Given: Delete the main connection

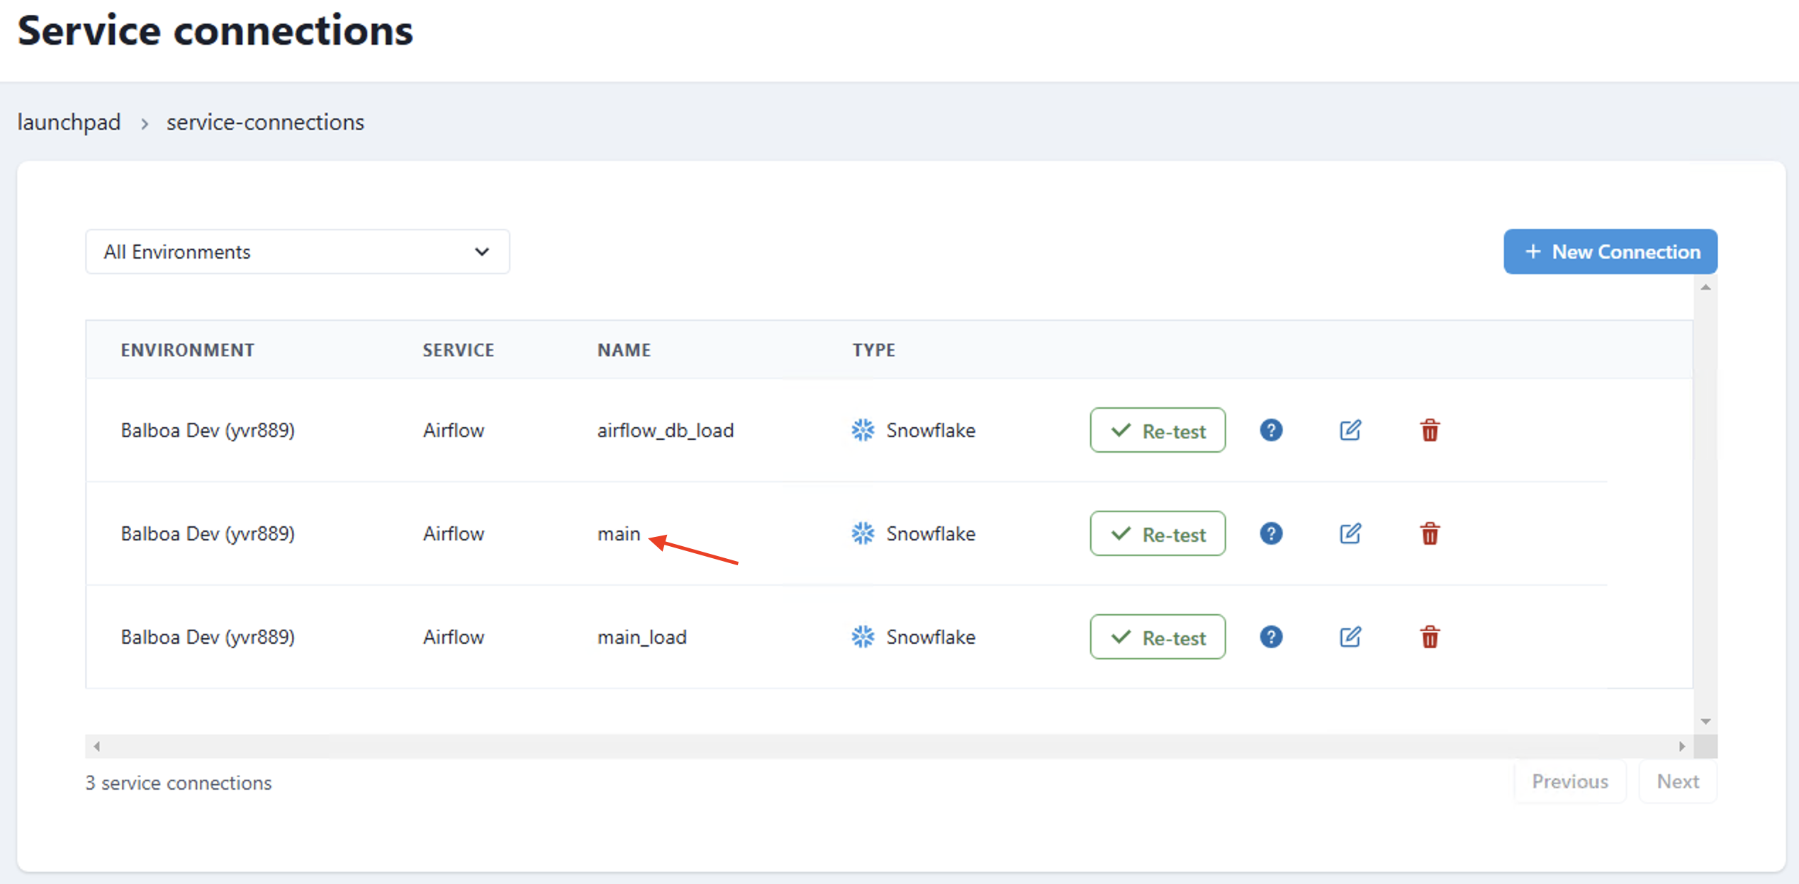Looking at the screenshot, I should pyautogui.click(x=1430, y=533).
